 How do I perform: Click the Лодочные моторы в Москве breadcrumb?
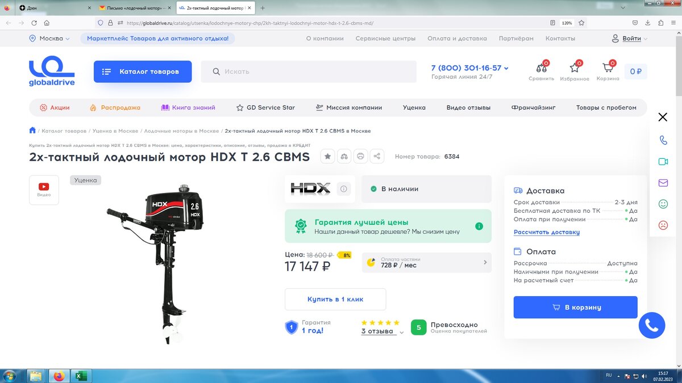pyautogui.click(x=181, y=131)
